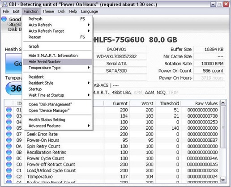This screenshot has width=231, height=187.
Task: Click the blue orb for Power Cycle Count
Action: [x=9, y=158]
